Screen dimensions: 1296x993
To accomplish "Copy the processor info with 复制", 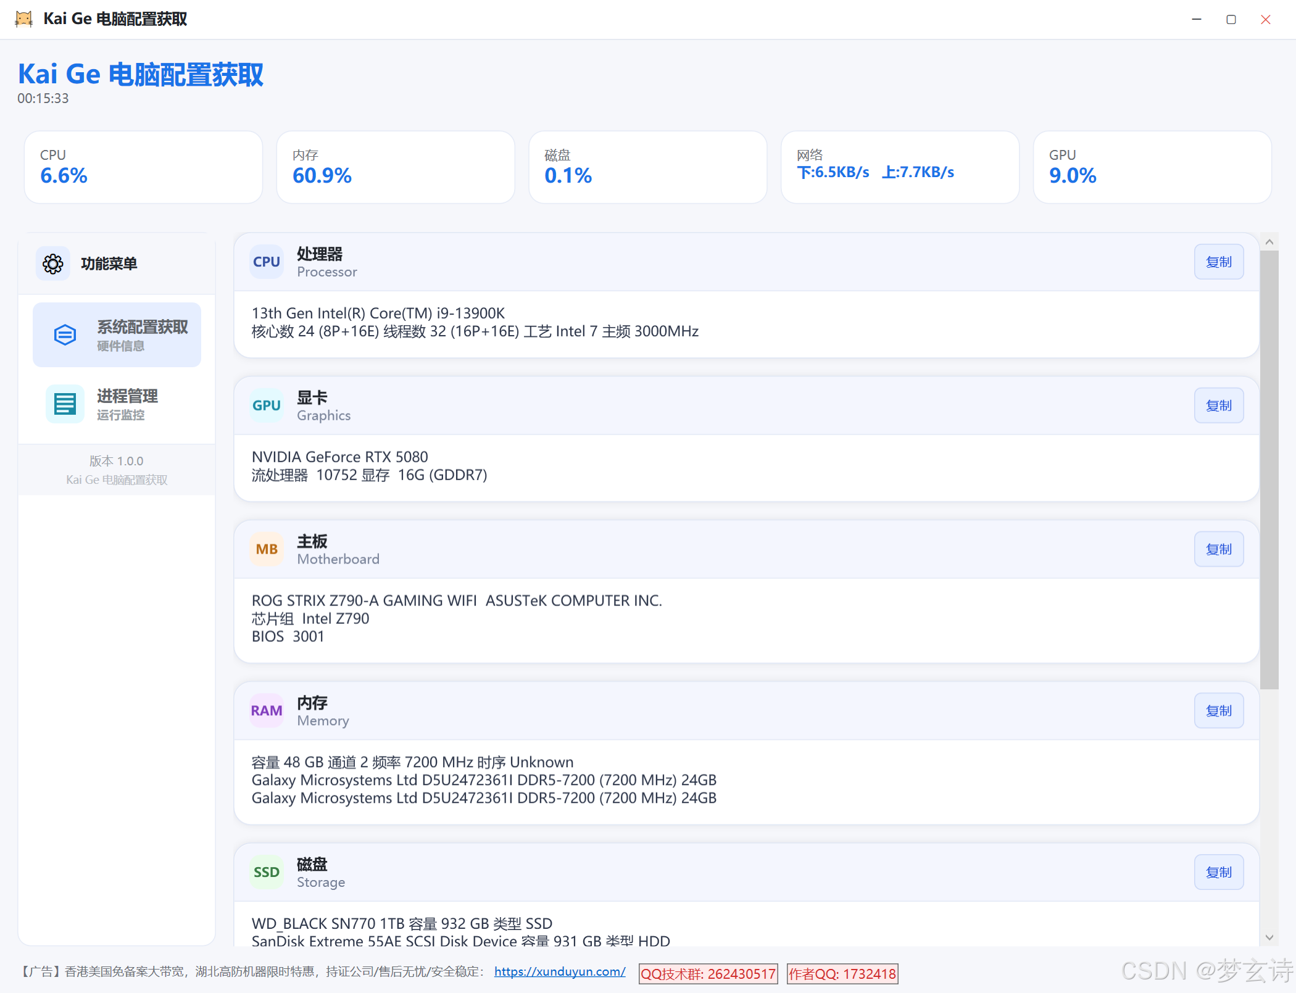I will (x=1218, y=262).
